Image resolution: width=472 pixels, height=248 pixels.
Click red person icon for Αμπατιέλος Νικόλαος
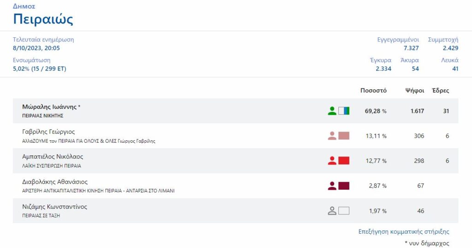332,161
